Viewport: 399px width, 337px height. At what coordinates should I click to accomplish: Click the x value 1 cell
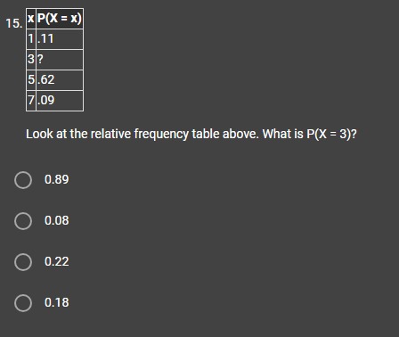[x=31, y=39]
